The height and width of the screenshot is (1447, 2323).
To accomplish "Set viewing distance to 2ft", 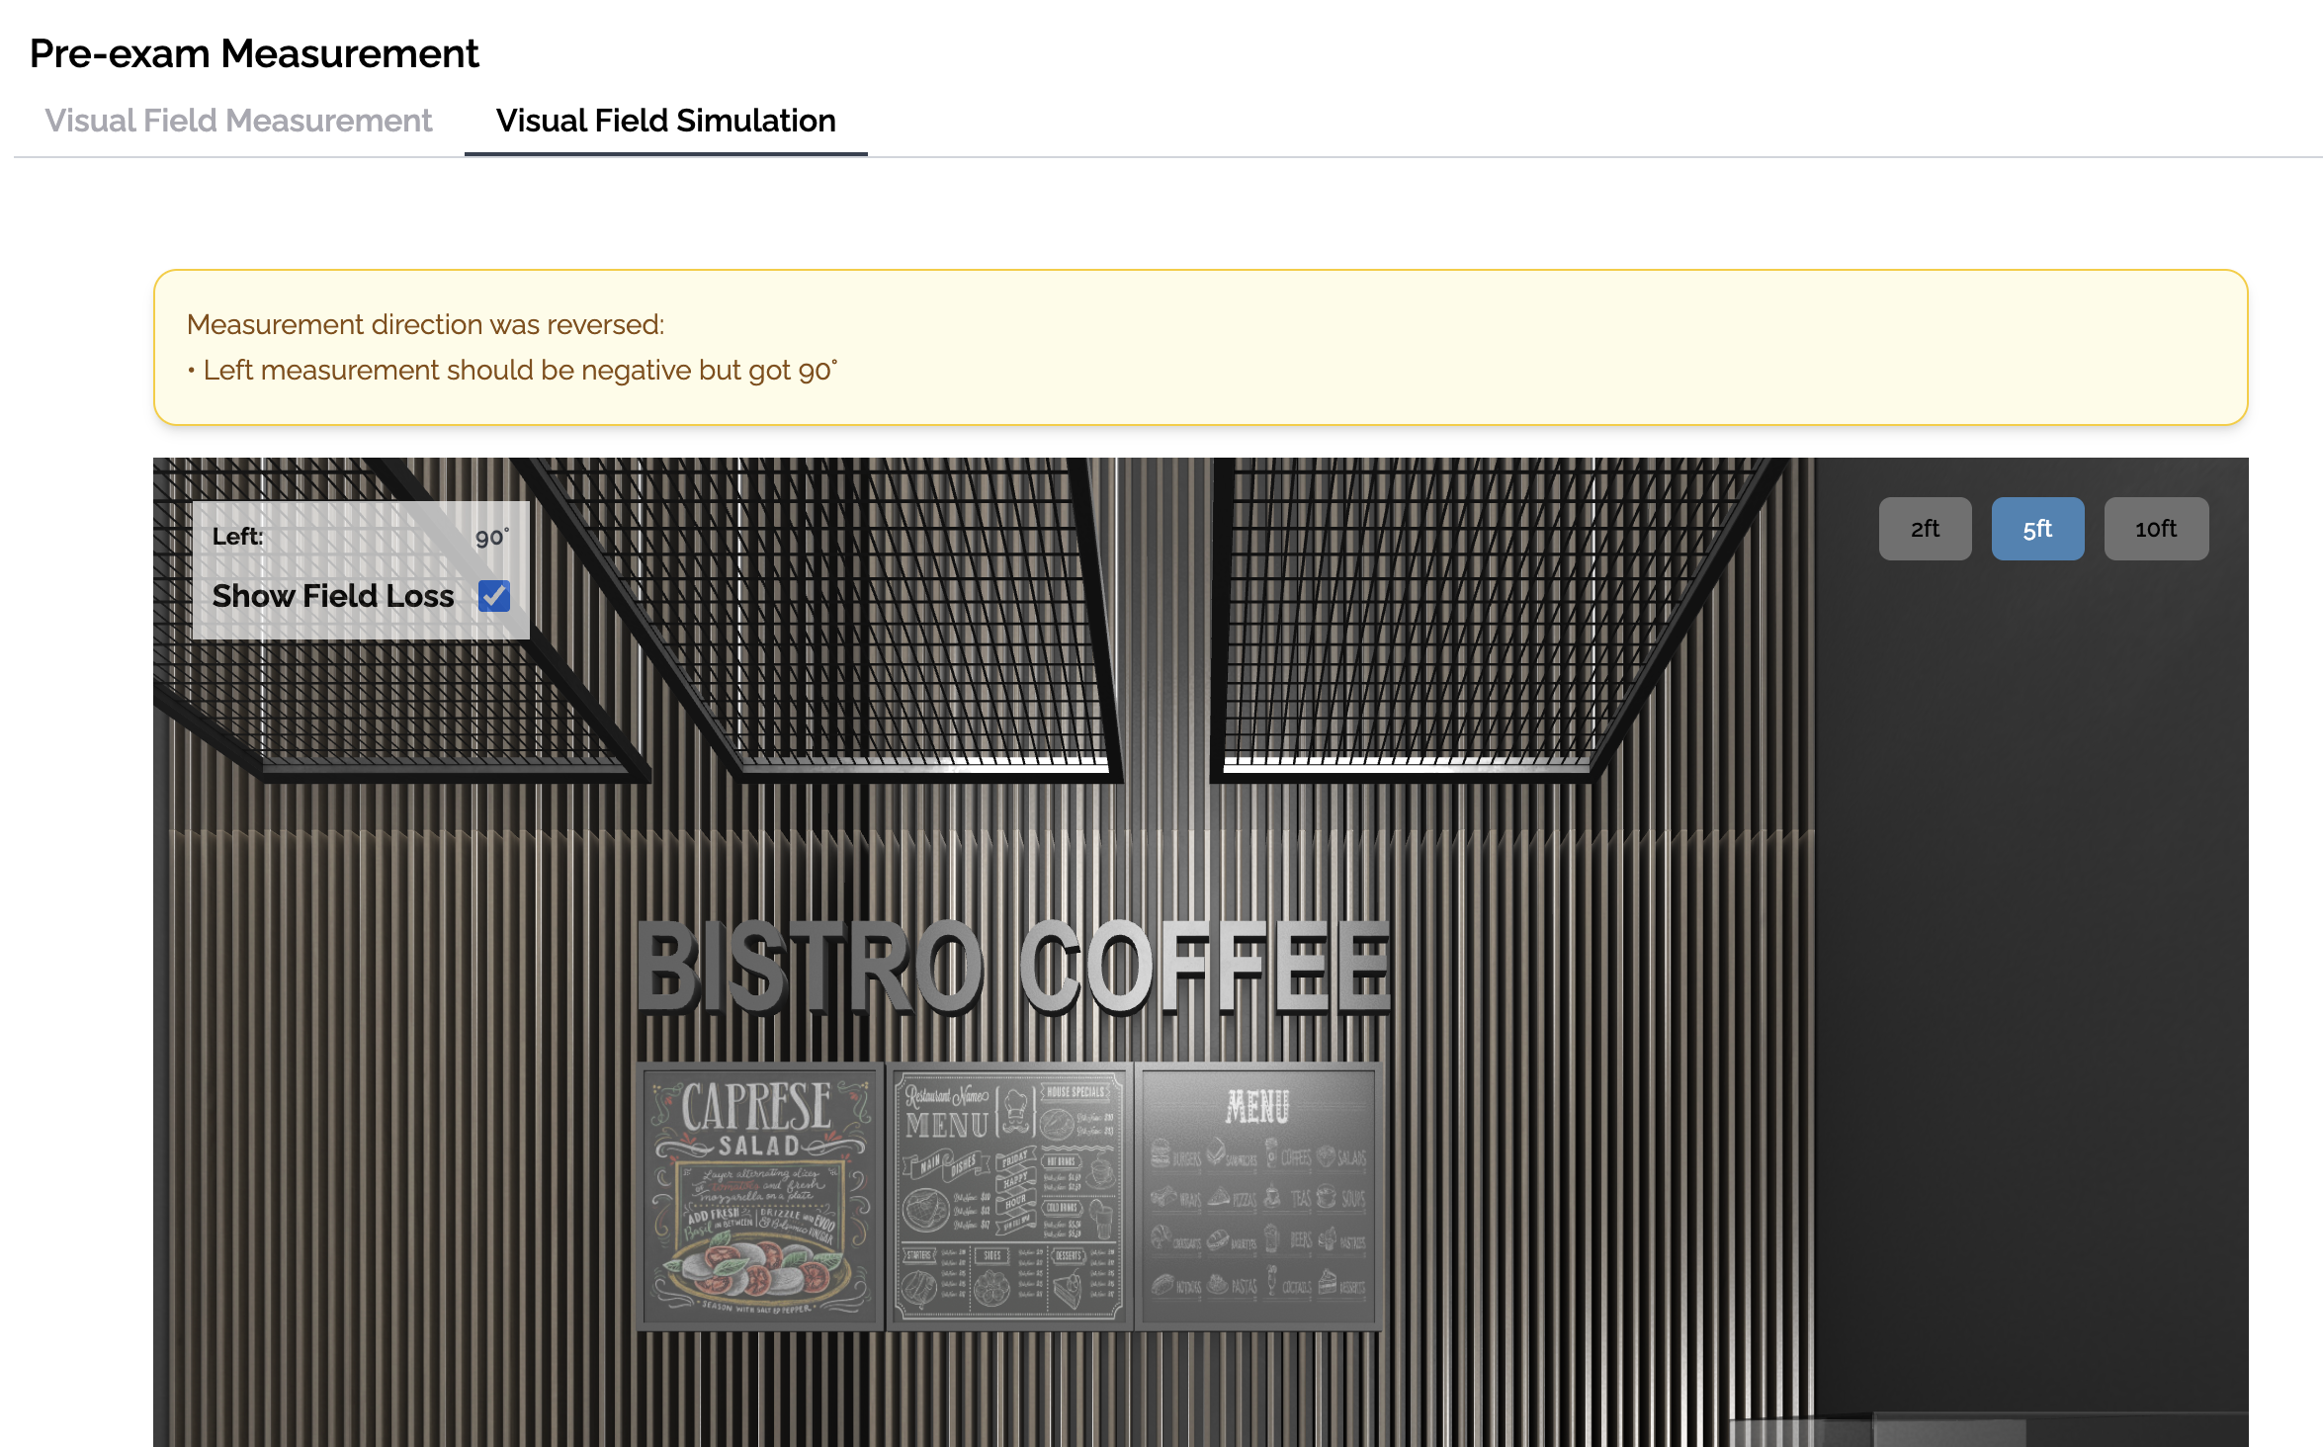I will (1924, 529).
